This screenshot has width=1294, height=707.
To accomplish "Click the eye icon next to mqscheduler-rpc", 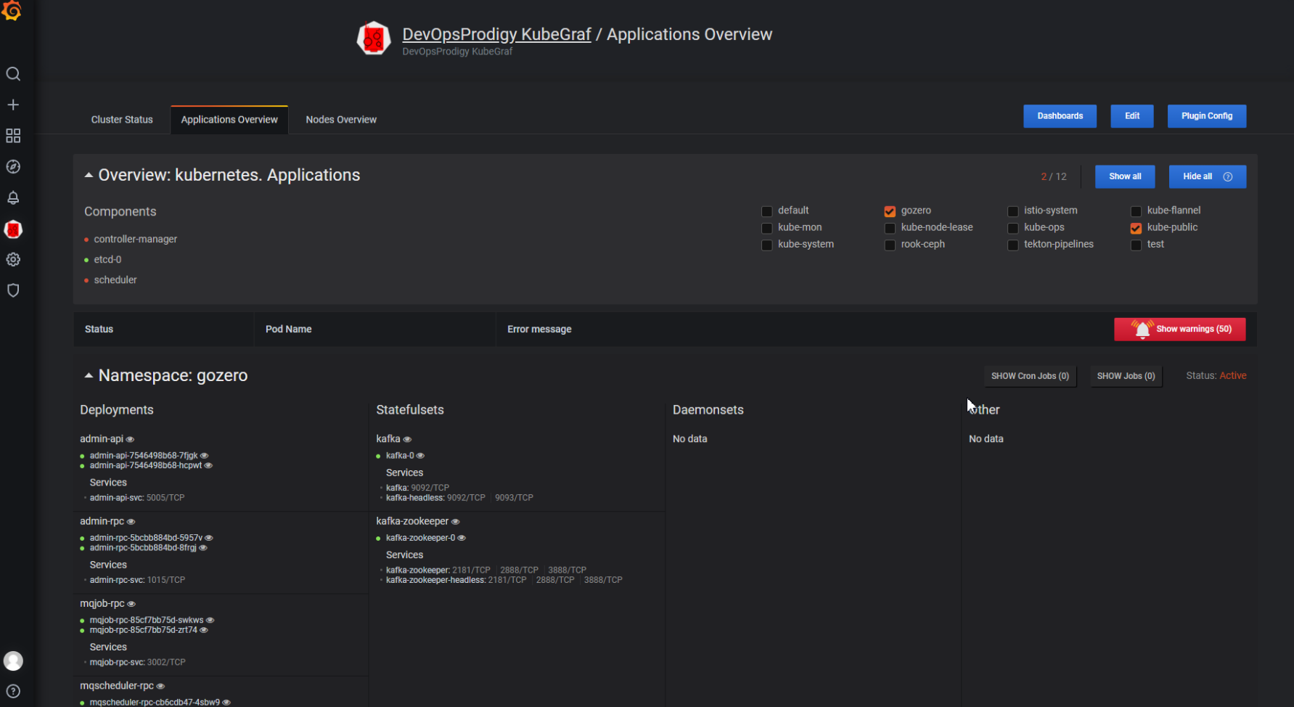I will pos(161,687).
